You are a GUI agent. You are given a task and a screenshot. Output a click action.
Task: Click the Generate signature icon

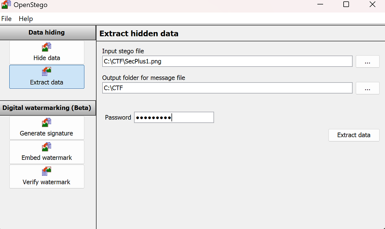[x=47, y=123]
